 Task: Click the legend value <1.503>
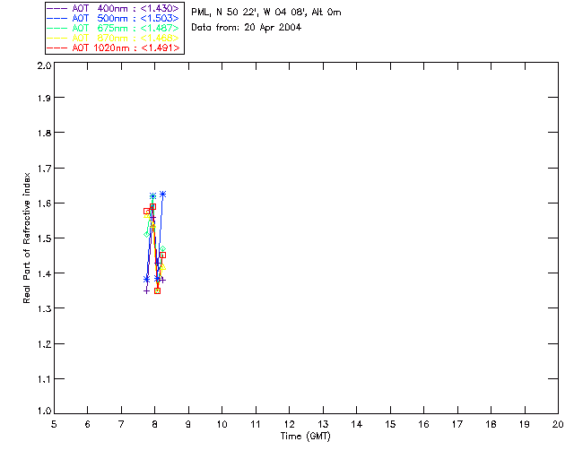click(x=160, y=18)
